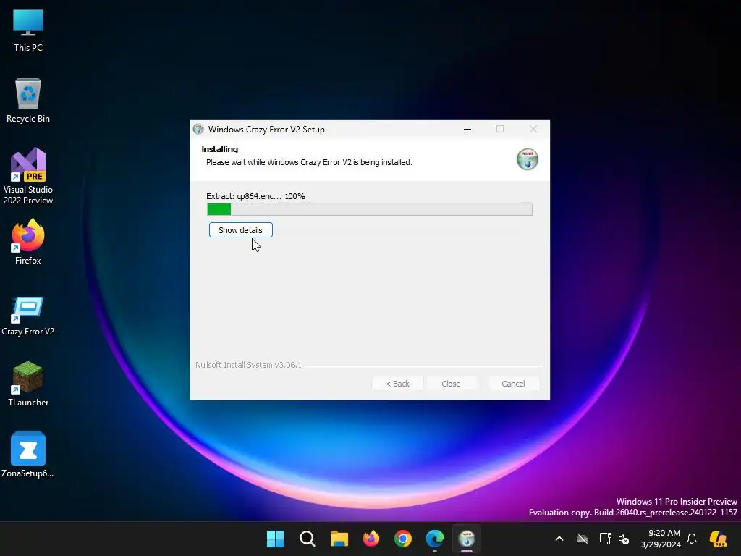Open This PC desktop icon
This screenshot has width=741, height=556.
[28, 29]
